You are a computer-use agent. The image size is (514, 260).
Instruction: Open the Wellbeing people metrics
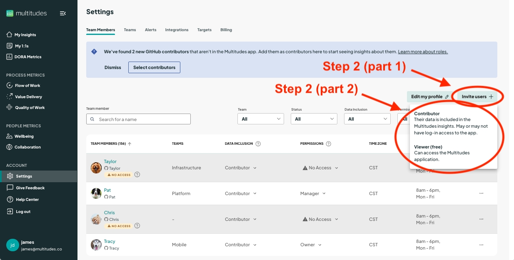(x=24, y=136)
